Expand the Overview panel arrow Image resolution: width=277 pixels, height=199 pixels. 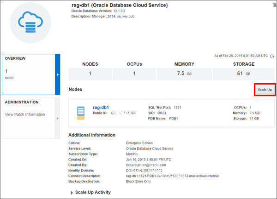click(x=58, y=74)
